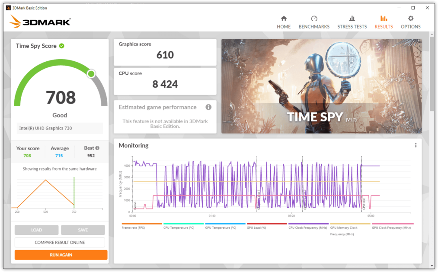Click the info icon next to Best score
This screenshot has height=272, width=438.
[x=97, y=148]
